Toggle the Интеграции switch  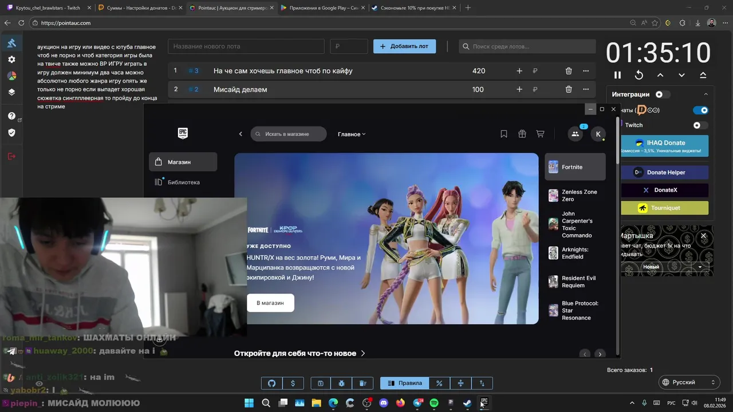click(x=662, y=94)
